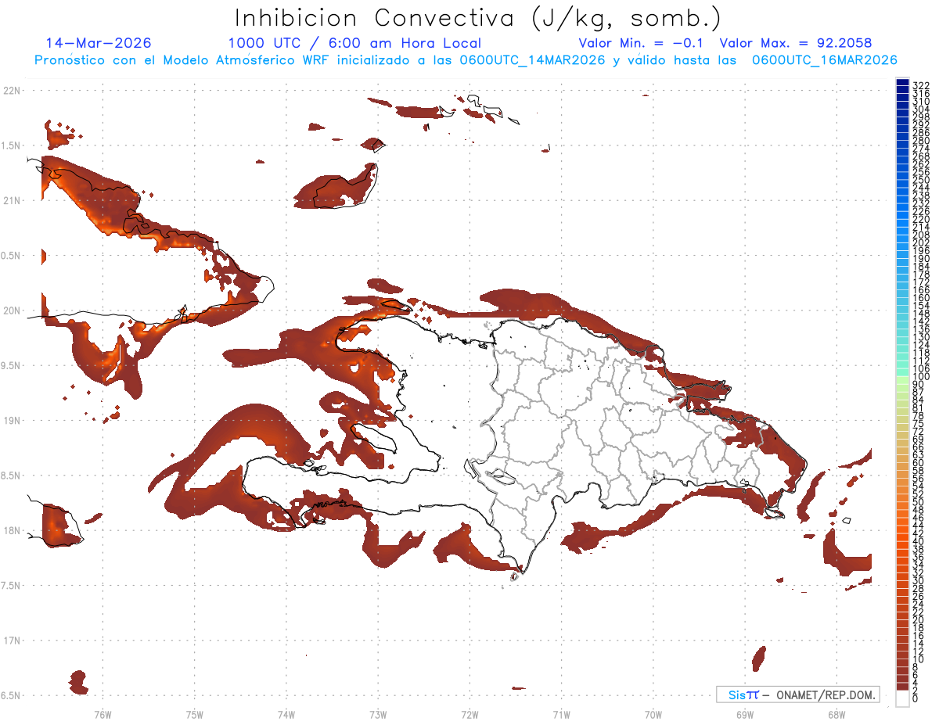This screenshot has width=939, height=725.
Task: Click the "76W" longitude label
Action: [x=103, y=714]
